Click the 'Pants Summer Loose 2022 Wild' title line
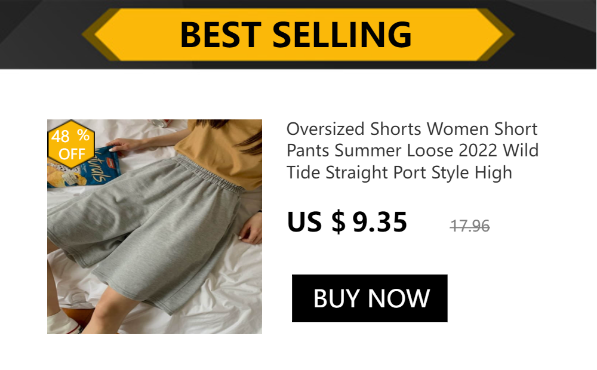The height and width of the screenshot is (370, 597). point(413,150)
